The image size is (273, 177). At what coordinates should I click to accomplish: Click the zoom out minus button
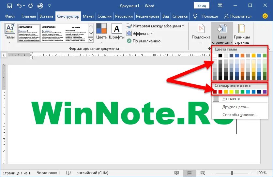[x=212, y=173]
